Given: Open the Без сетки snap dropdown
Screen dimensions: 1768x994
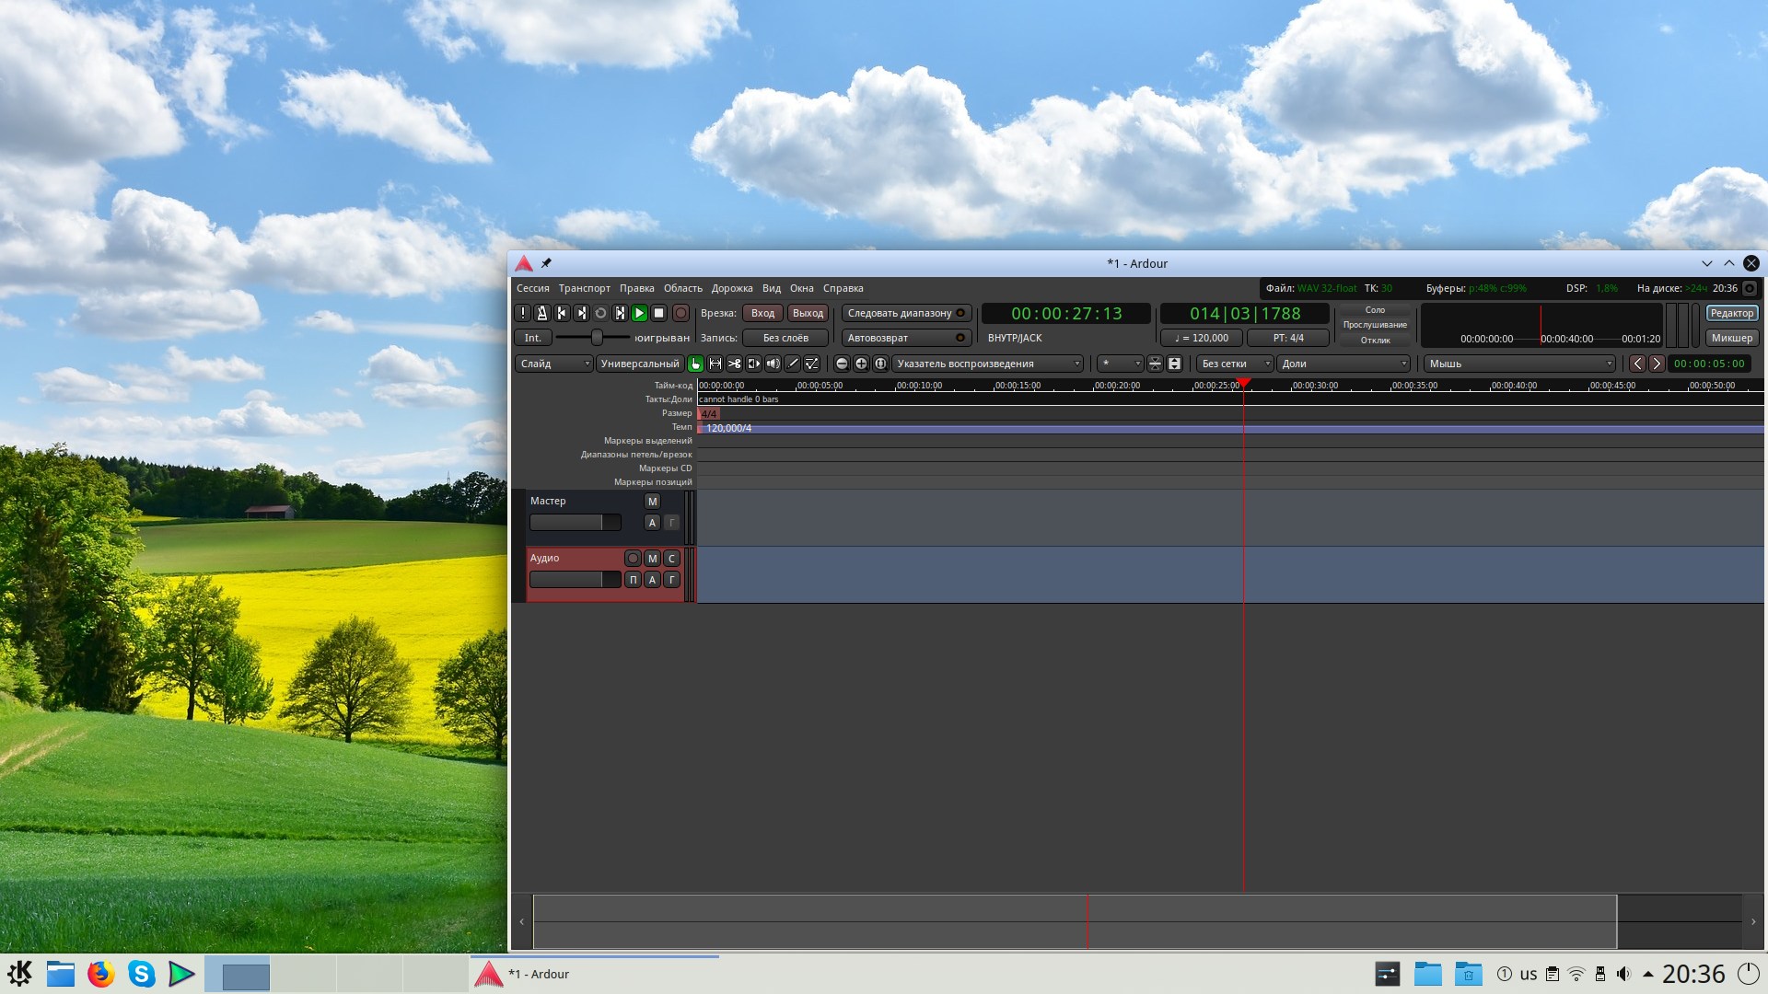Looking at the screenshot, I should 1234,364.
